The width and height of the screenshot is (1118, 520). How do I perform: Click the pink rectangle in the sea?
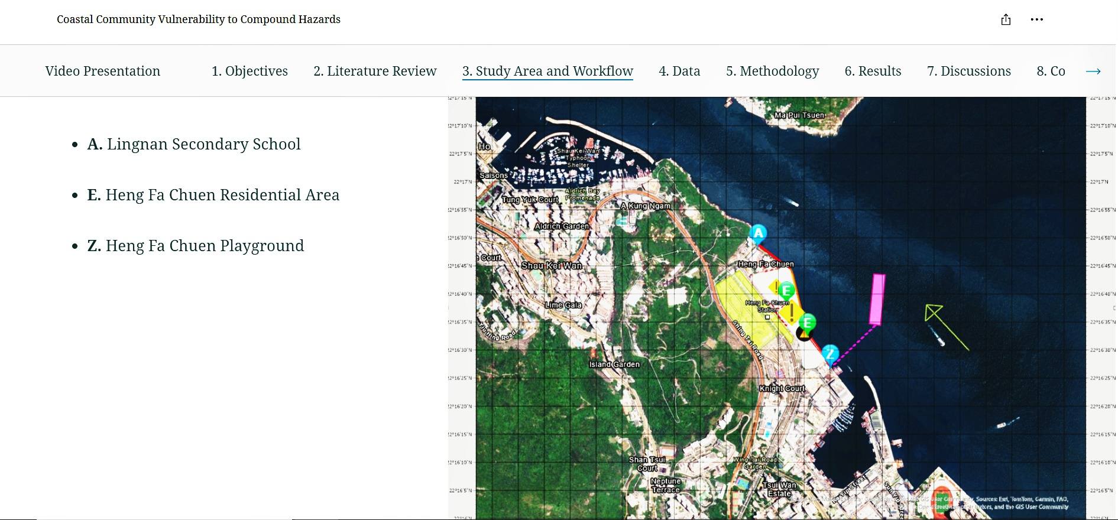(877, 299)
